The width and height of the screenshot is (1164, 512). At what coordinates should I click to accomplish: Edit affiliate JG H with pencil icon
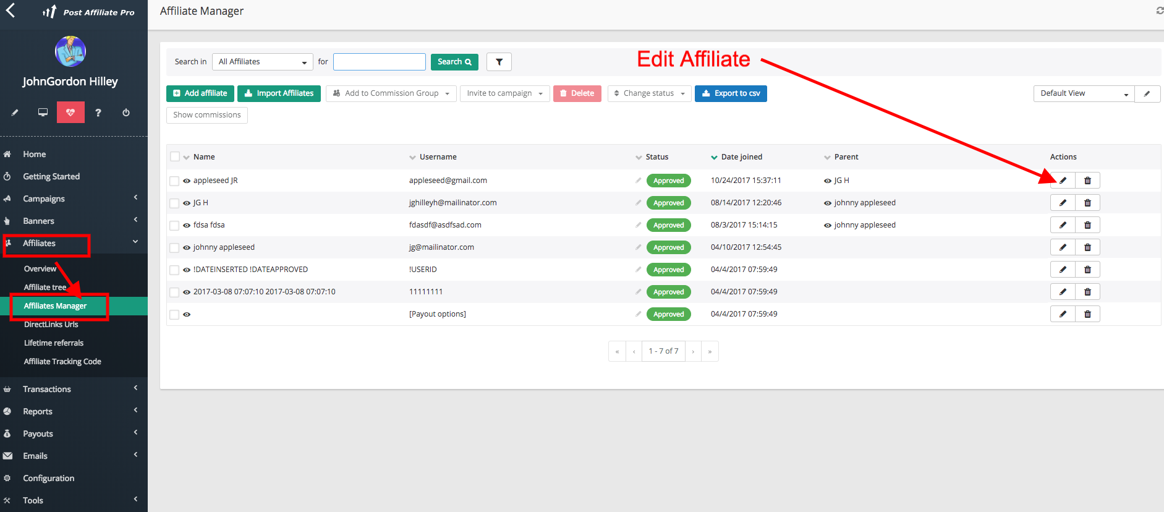[1063, 203]
